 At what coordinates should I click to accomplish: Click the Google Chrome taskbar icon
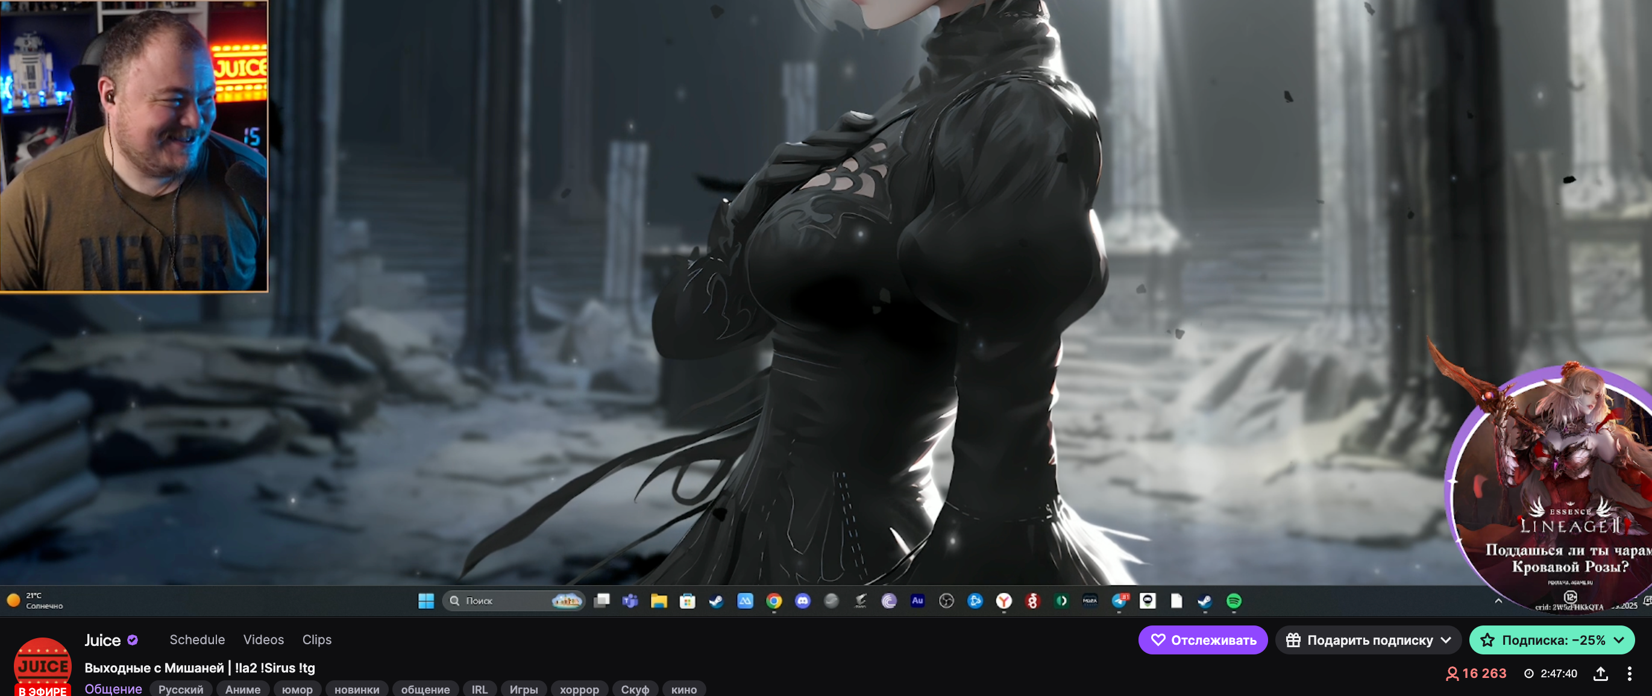pos(774,601)
